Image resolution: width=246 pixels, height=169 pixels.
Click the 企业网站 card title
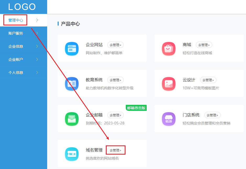coord(94,45)
